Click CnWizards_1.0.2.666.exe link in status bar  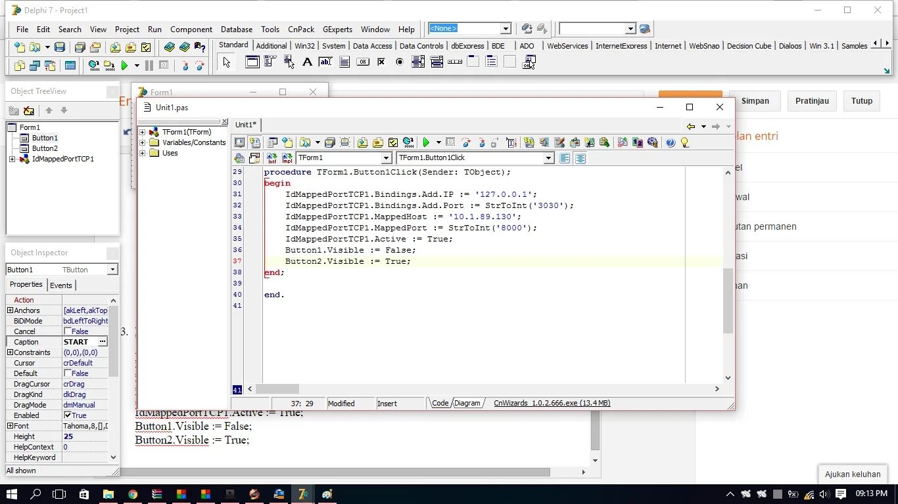(552, 403)
